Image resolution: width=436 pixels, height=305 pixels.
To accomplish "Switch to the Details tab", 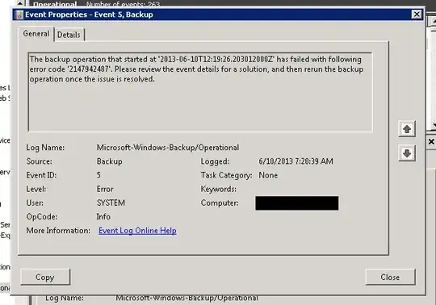I will (x=69, y=35).
